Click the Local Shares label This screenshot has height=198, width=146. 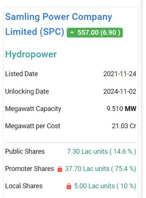pyautogui.click(x=24, y=186)
